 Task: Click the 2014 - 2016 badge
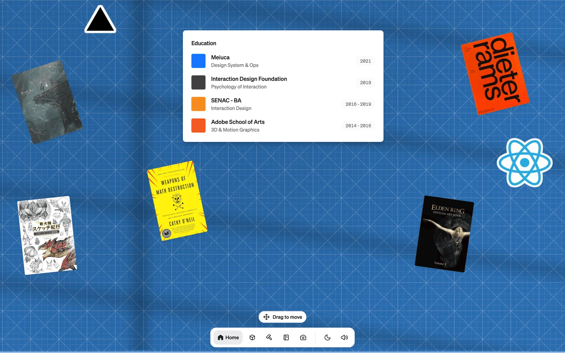point(358,126)
